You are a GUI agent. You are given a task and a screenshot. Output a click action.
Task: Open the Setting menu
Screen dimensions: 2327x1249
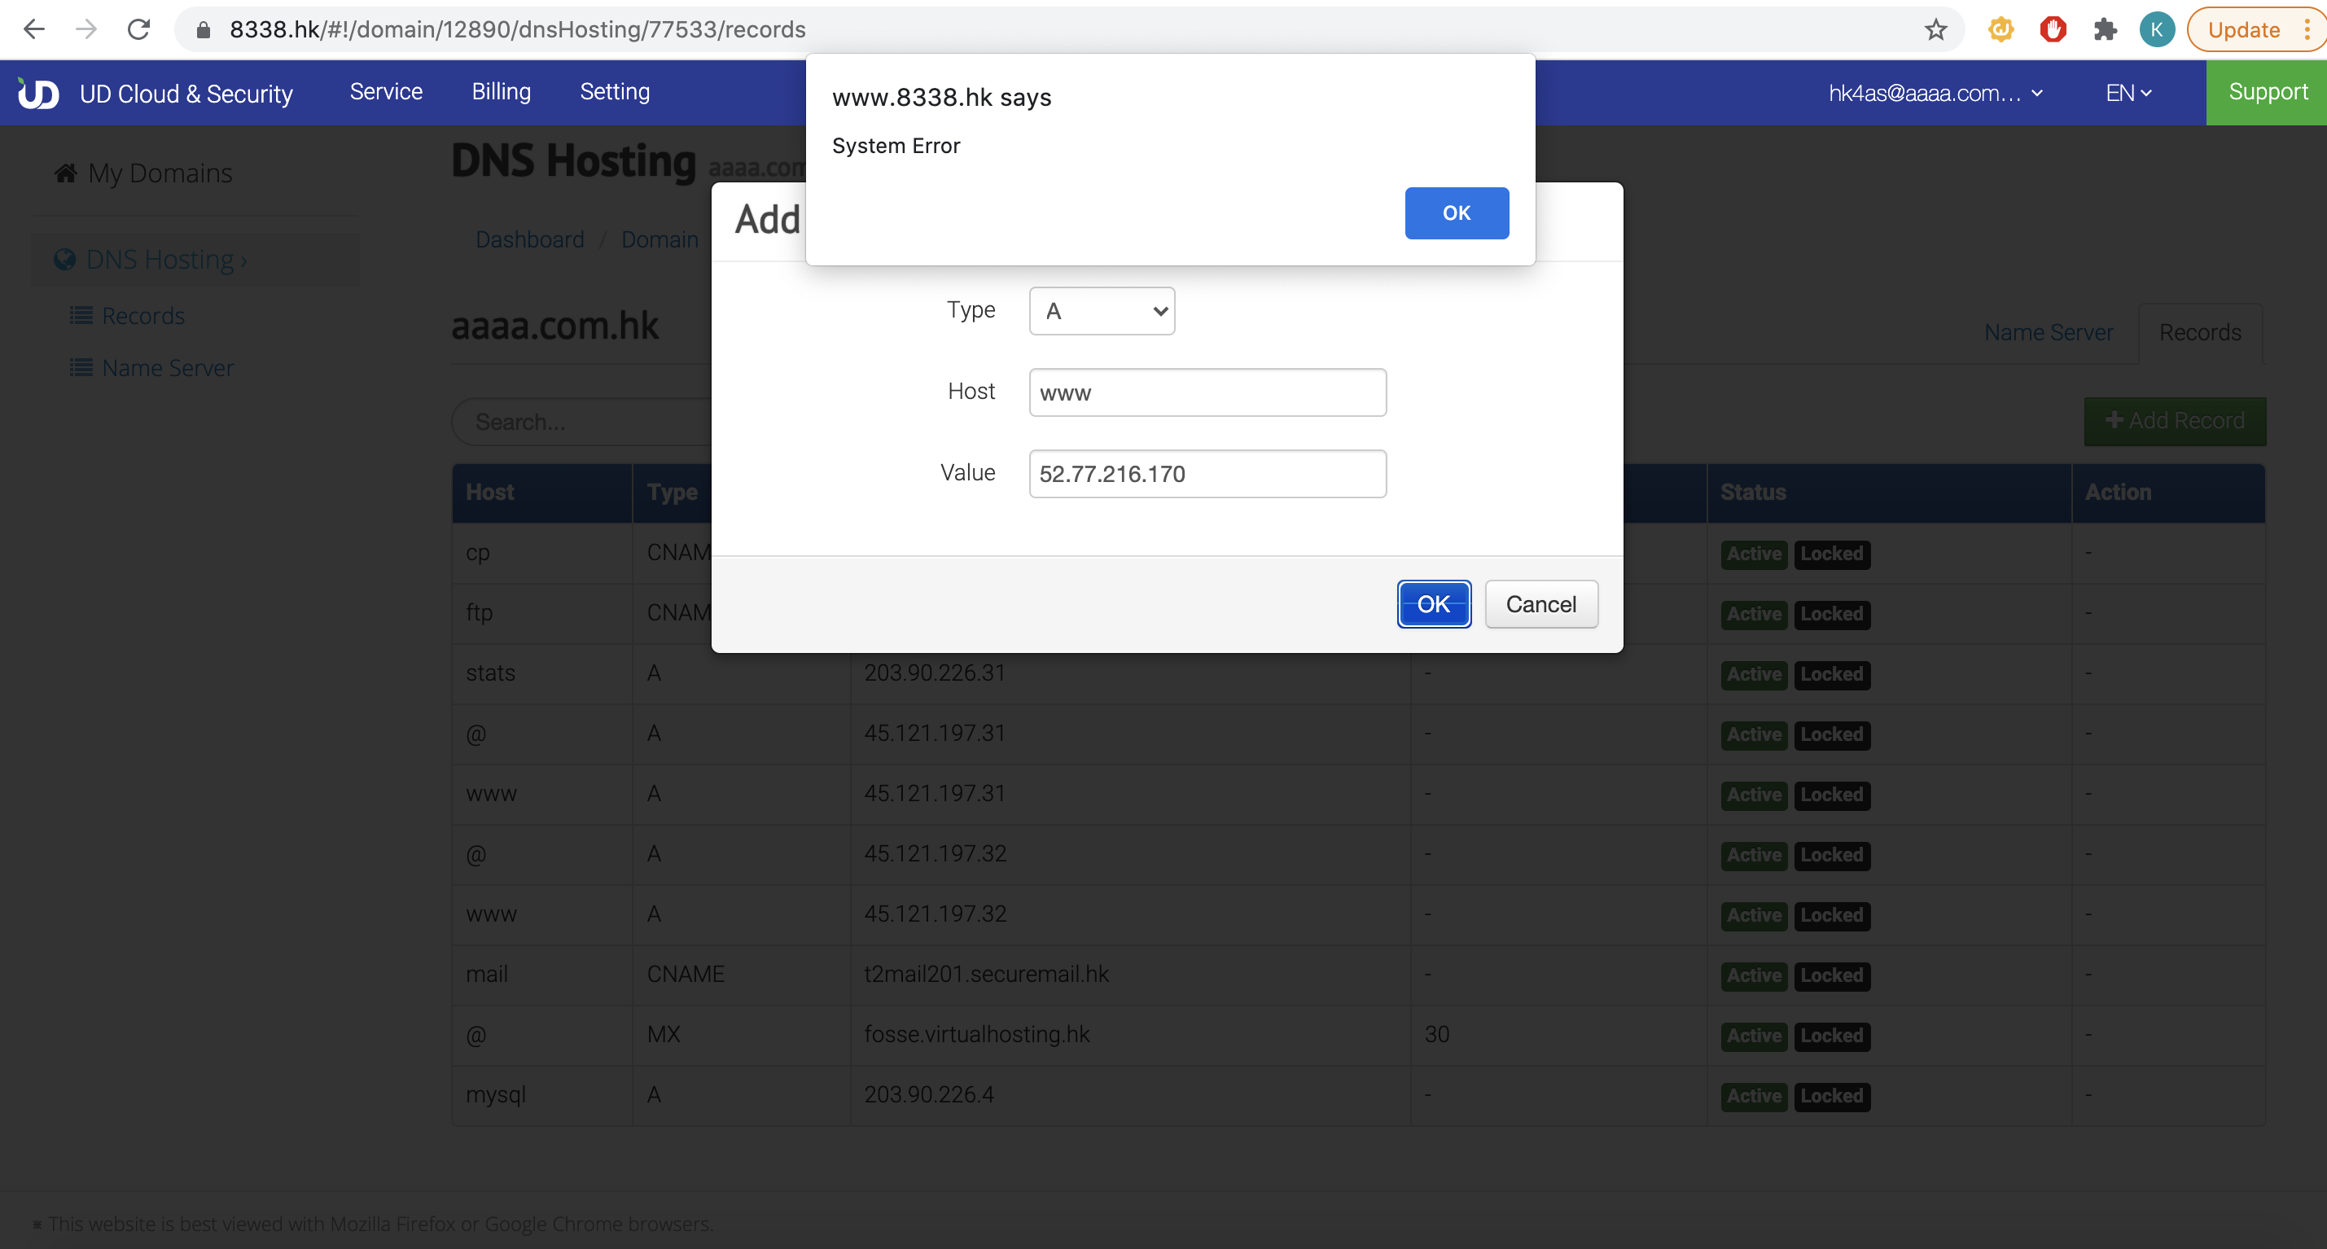coord(614,92)
